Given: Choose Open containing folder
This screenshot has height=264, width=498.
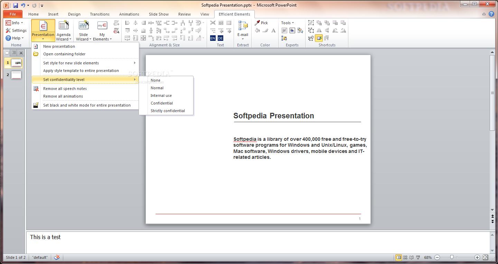Looking at the screenshot, I should click(85, 54).
